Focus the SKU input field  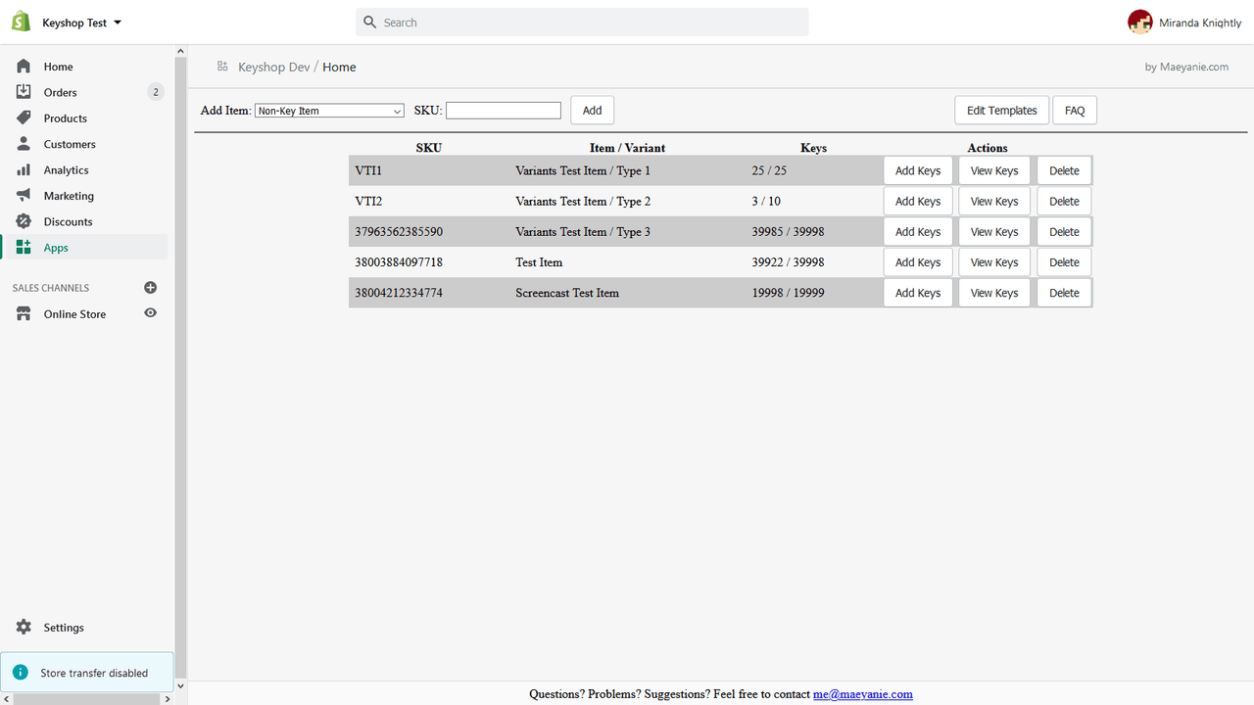pos(504,111)
